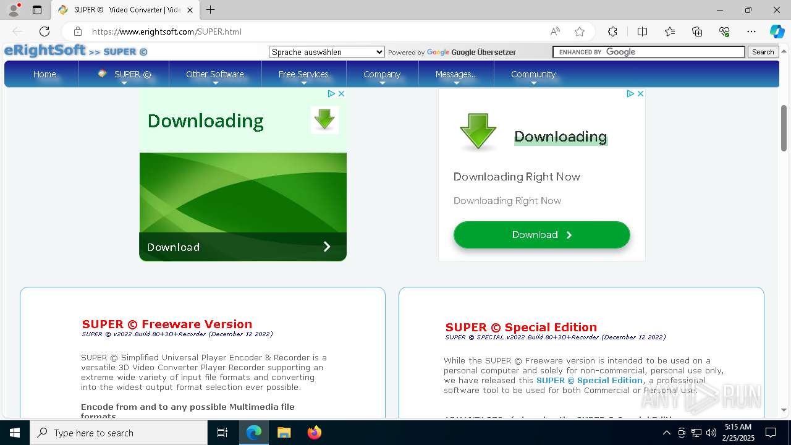Close the SUPER Video Converter tab
This screenshot has width=791, height=445.
click(x=190, y=10)
